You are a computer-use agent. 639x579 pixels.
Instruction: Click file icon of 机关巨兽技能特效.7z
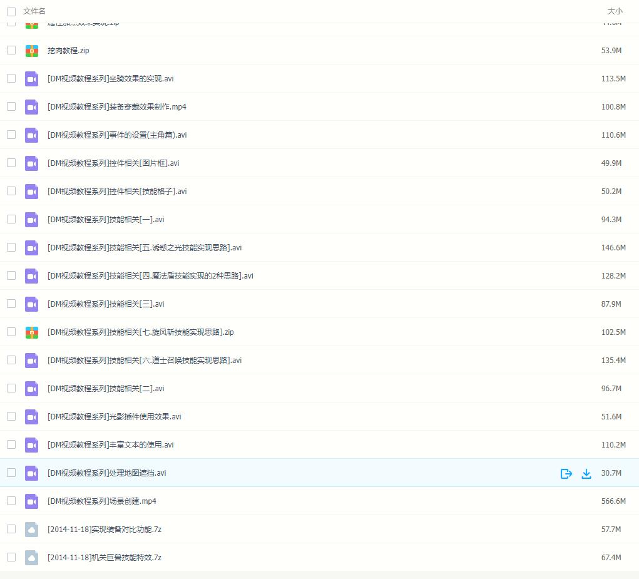tap(32, 557)
